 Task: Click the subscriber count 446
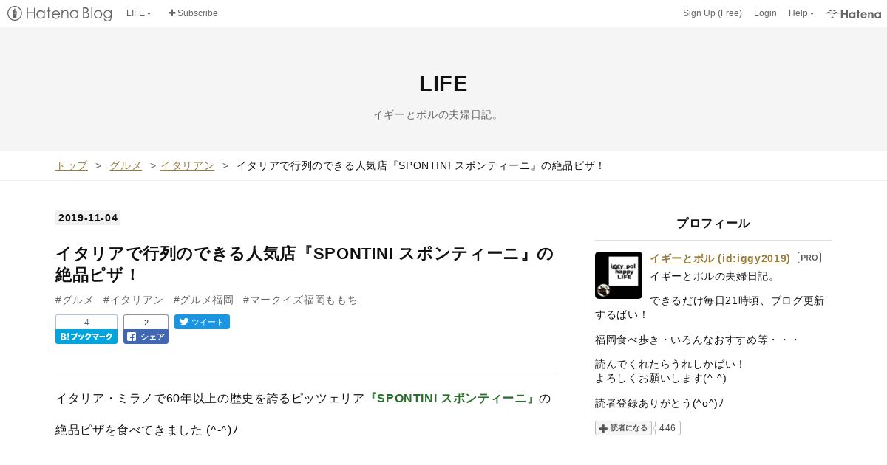tap(667, 428)
